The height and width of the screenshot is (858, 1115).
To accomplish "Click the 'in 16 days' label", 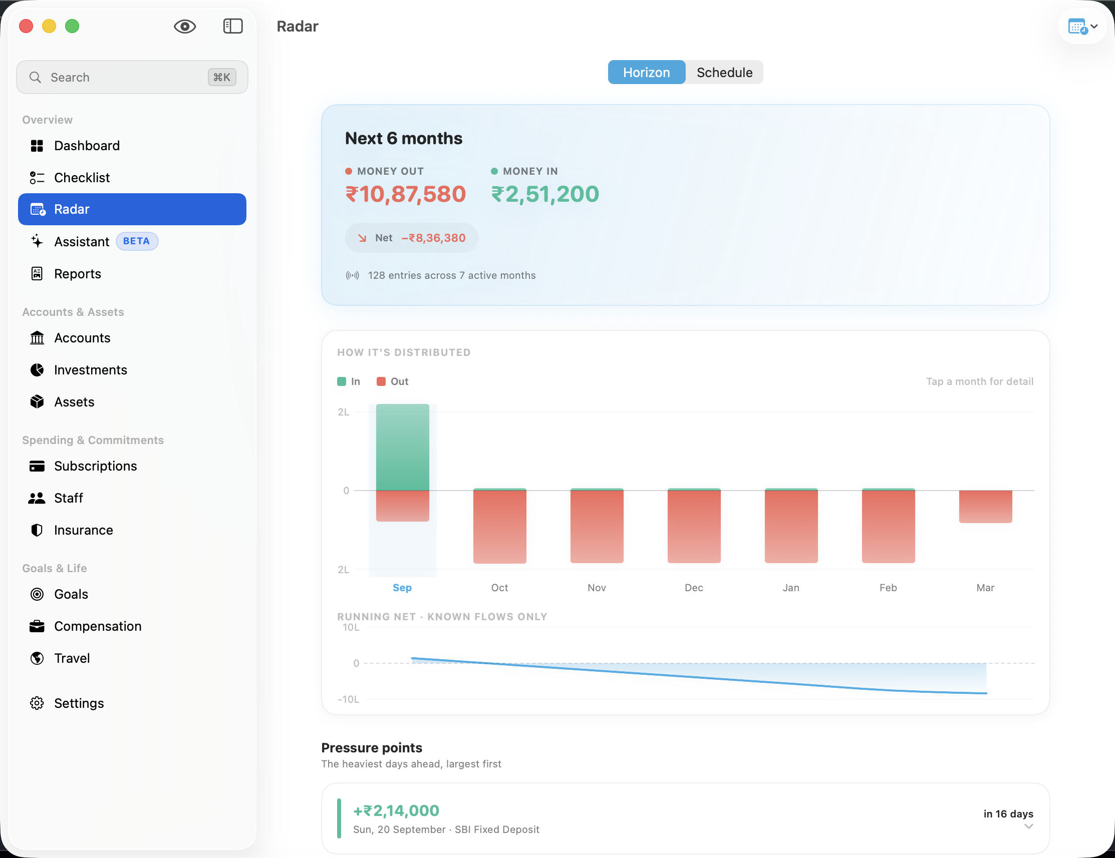I will 1008,814.
